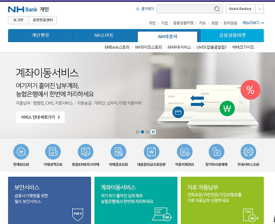Open 자동이체관리 auto transfer icon
The height and width of the screenshot is (224, 275).
point(184,152)
